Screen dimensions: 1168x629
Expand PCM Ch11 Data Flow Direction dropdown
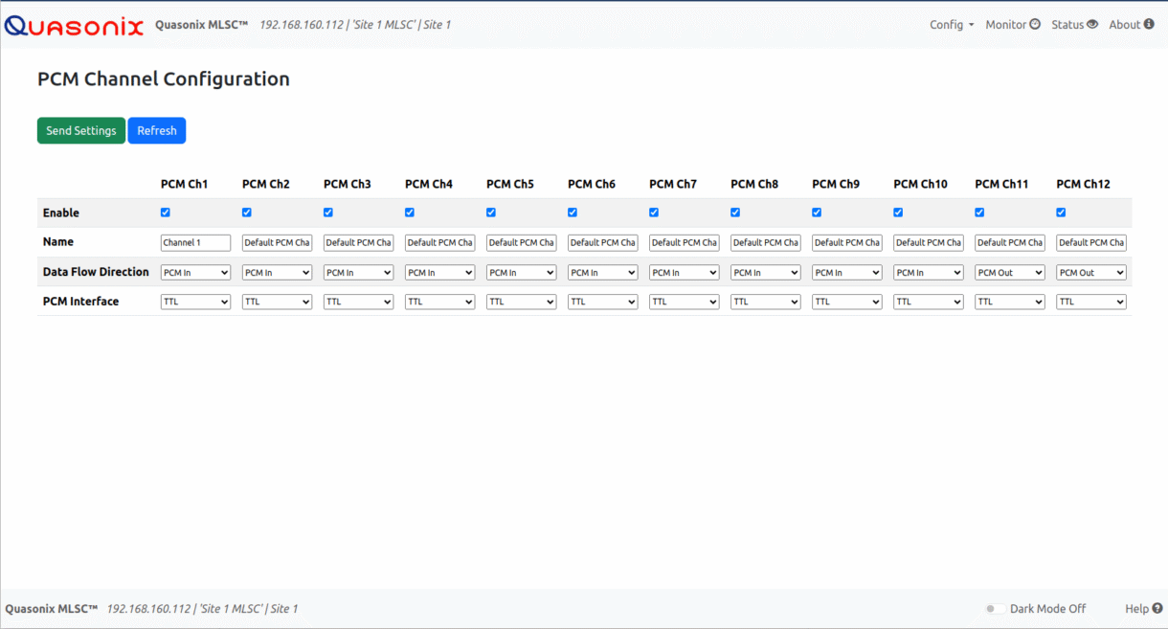pos(1009,273)
